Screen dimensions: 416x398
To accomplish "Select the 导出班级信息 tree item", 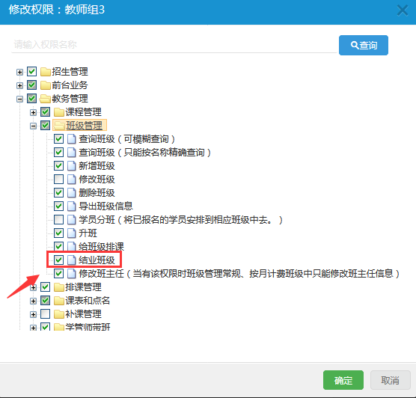I will point(105,206).
